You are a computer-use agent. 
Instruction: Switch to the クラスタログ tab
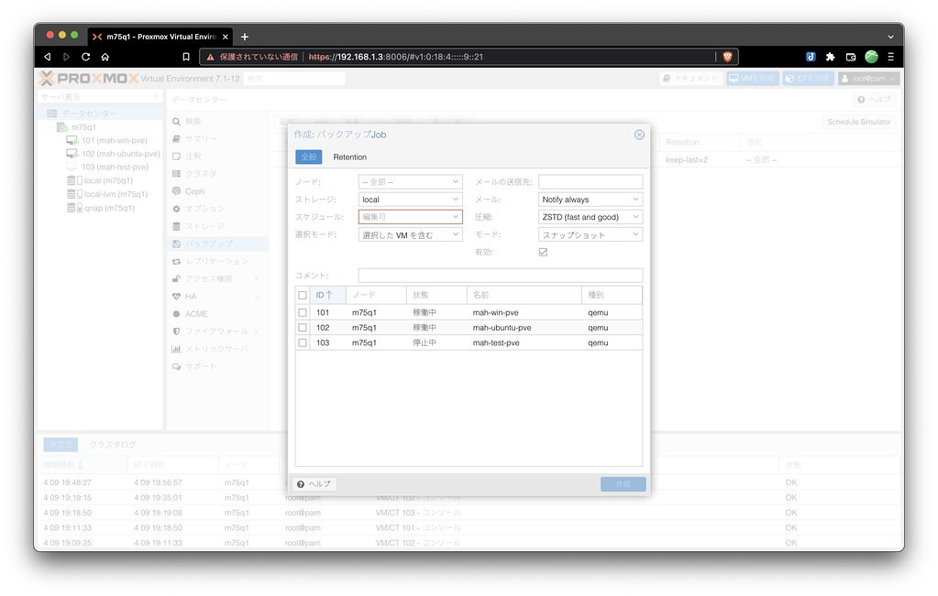(x=113, y=444)
